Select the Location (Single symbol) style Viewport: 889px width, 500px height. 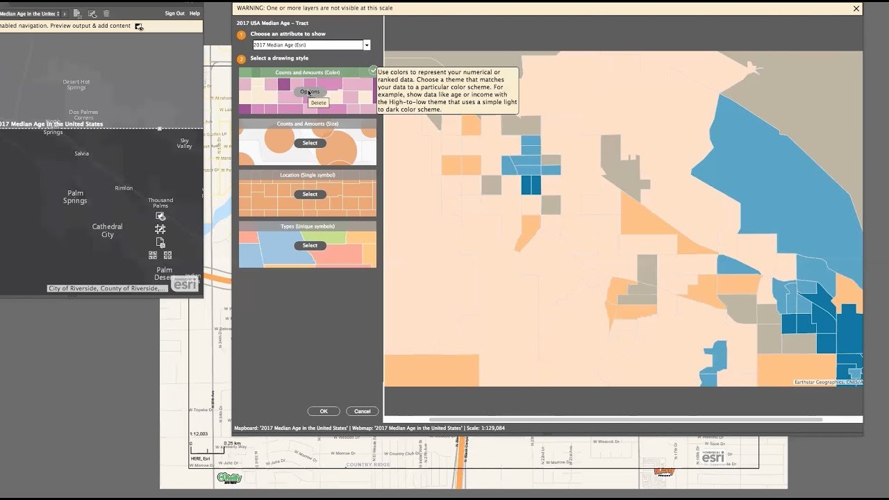pyautogui.click(x=310, y=194)
